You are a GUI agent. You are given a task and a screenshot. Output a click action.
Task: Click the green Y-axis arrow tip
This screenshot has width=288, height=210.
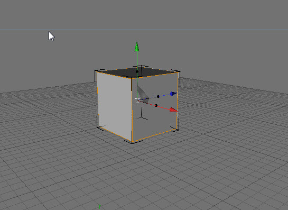[x=137, y=47]
